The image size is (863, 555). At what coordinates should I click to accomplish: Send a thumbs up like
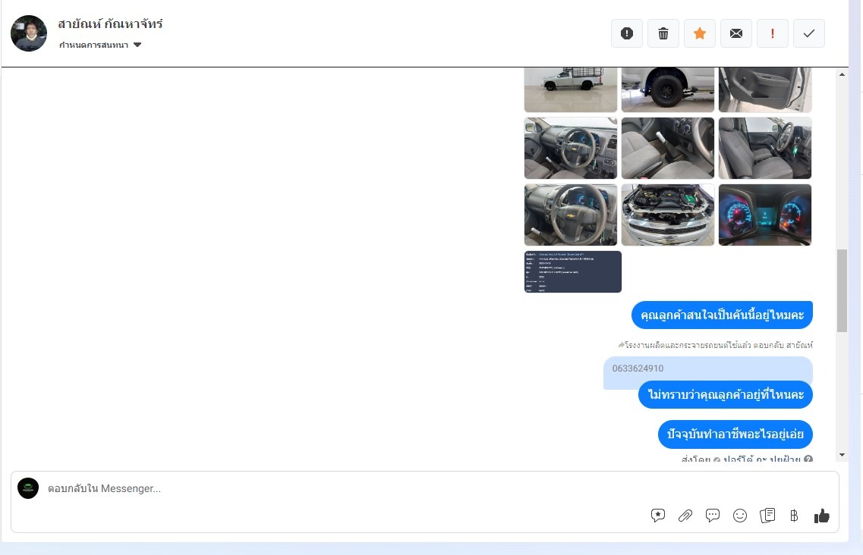[x=821, y=516]
